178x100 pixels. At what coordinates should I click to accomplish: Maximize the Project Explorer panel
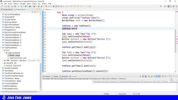(x=40, y=9)
